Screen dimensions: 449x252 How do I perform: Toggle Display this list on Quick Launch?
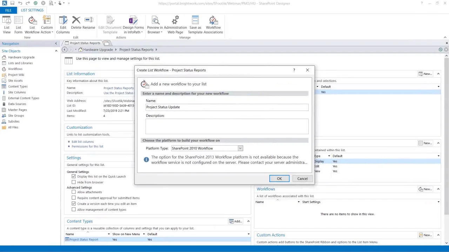click(74, 176)
